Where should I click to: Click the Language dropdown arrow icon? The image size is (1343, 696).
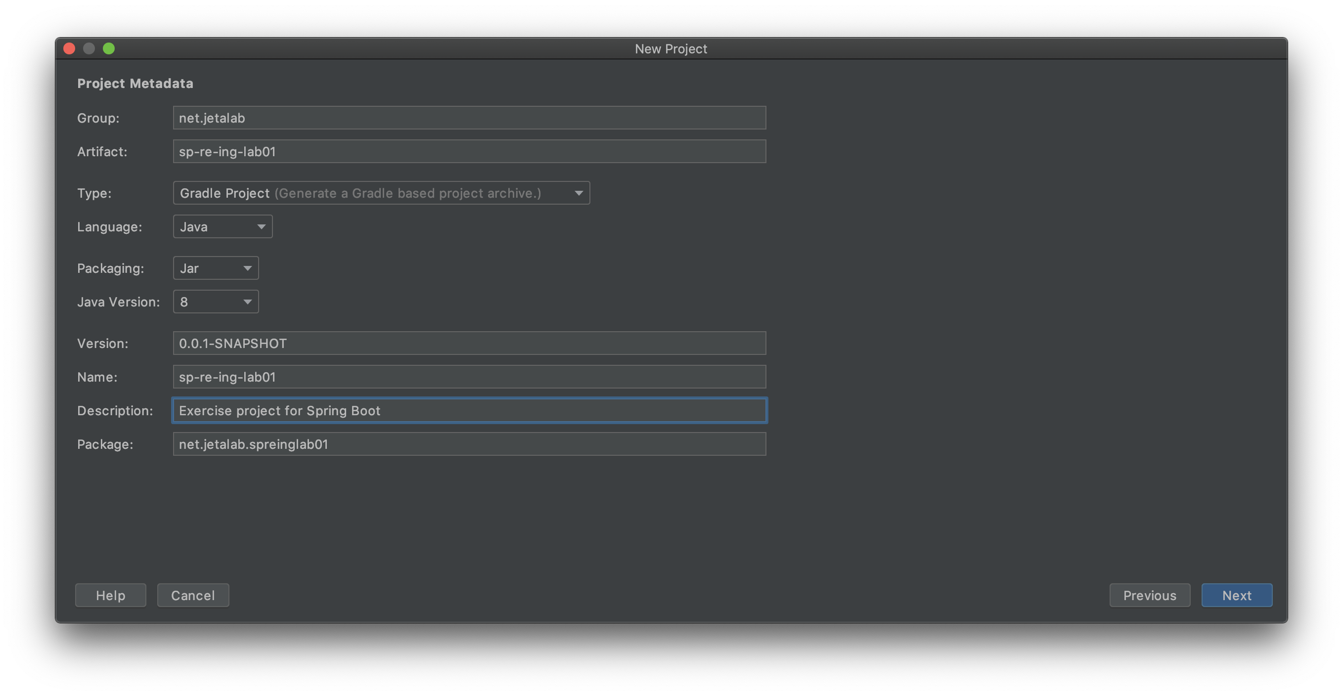click(261, 227)
